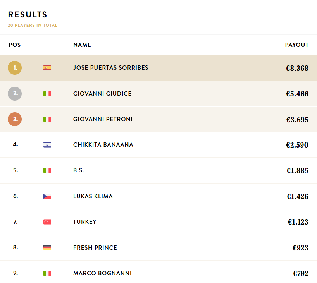Select player name Giovanni Petroni
Image resolution: width=317 pixels, height=283 pixels.
[x=103, y=119]
